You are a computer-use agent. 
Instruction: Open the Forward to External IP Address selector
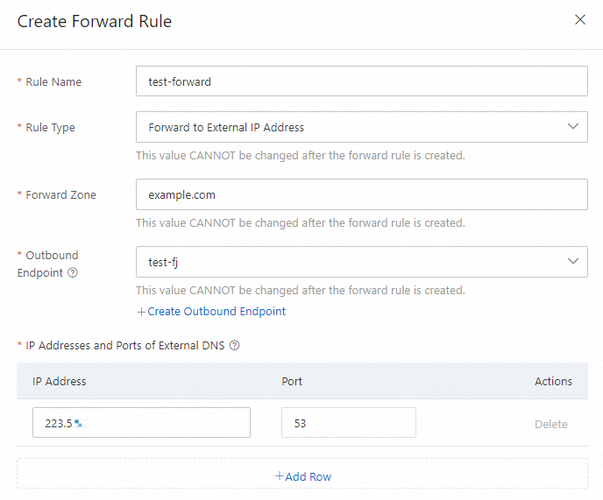(x=351, y=127)
